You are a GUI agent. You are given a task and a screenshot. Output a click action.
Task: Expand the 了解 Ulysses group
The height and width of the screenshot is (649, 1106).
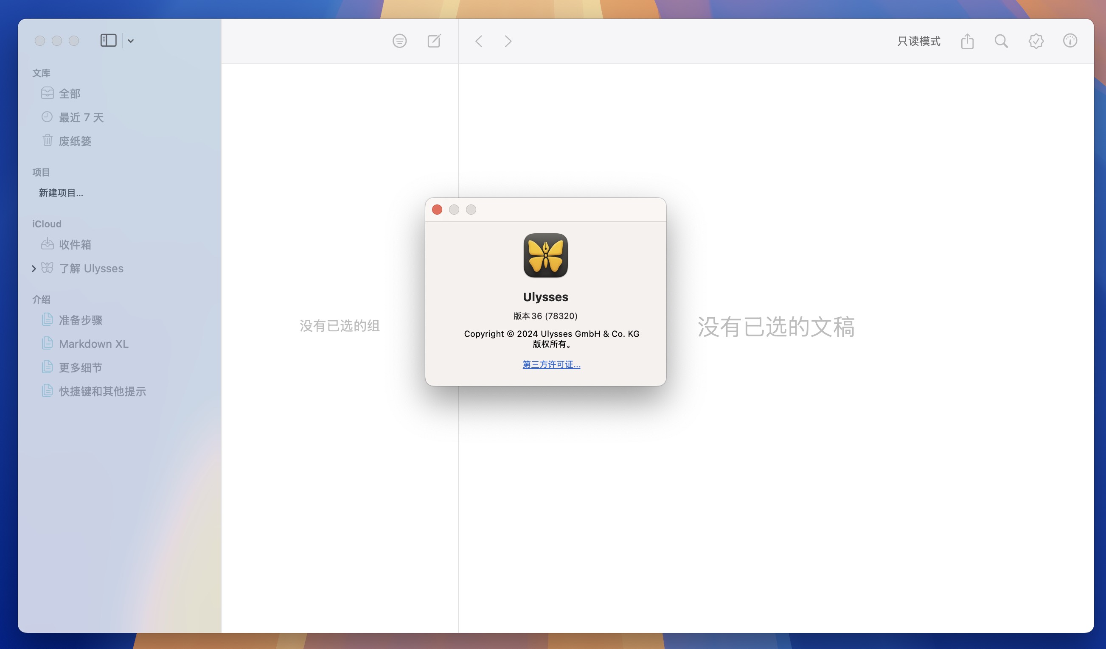(34, 269)
